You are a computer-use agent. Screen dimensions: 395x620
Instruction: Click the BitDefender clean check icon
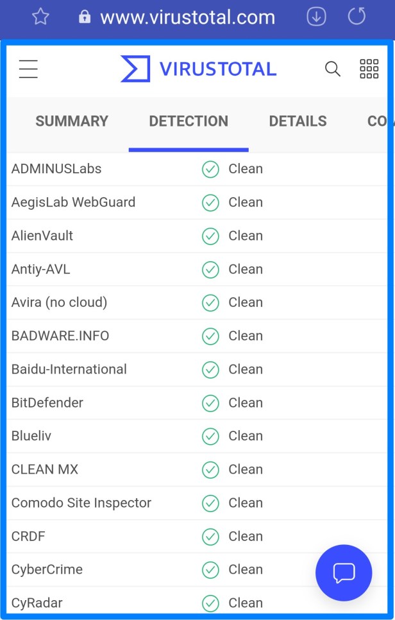210,403
